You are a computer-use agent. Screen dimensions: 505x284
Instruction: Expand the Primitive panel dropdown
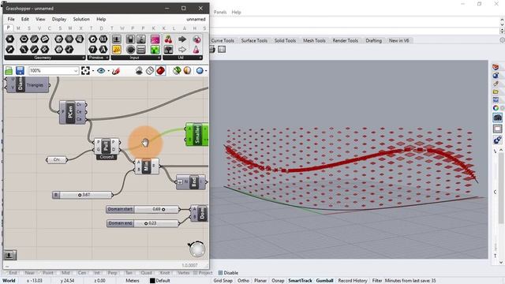pyautogui.click(x=107, y=58)
